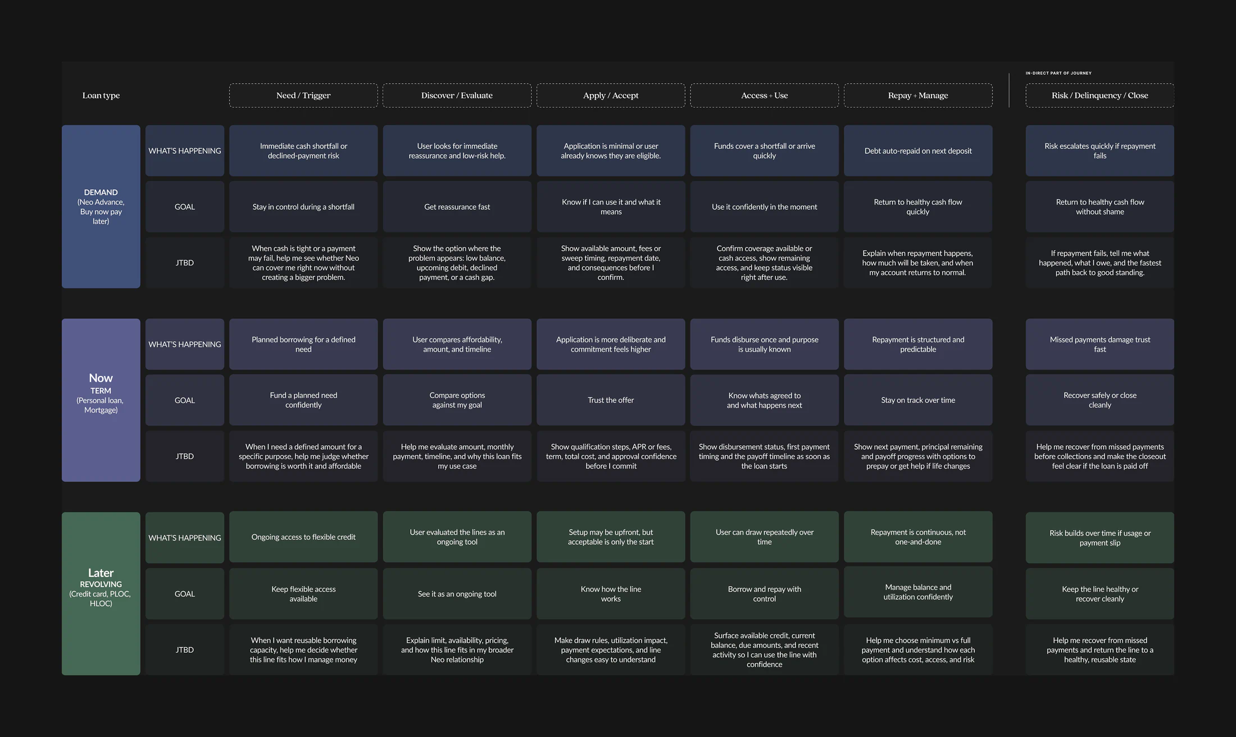Click 'User can draw repeatedly over time' cell
This screenshot has width=1236, height=737.
point(764,537)
